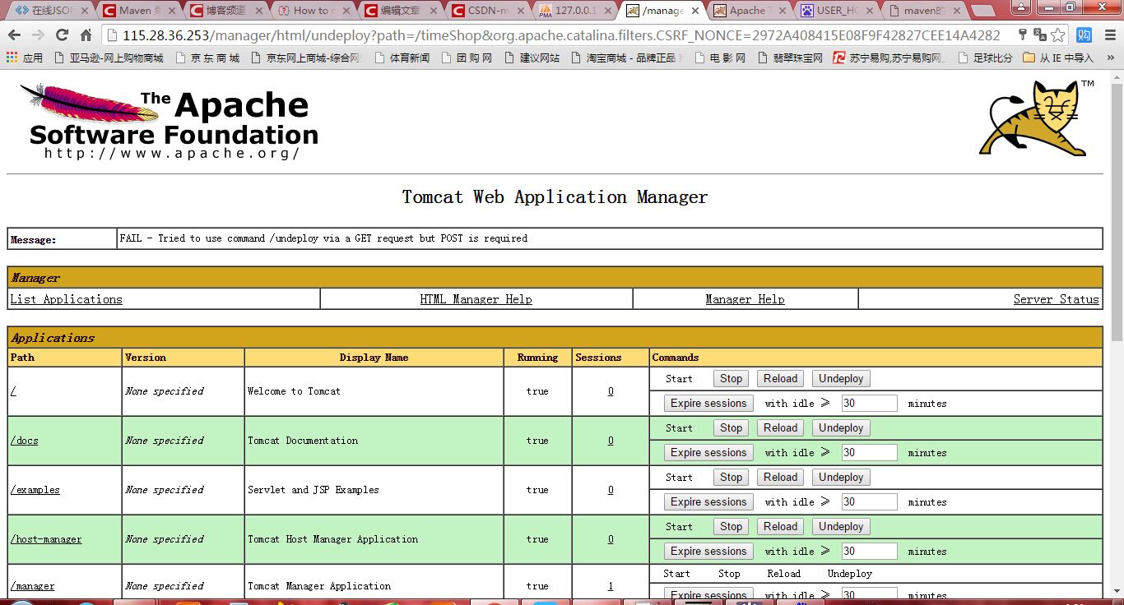Screen dimensions: 1124x605
Task: Reload the page with the refresh icon
Action: [62, 35]
